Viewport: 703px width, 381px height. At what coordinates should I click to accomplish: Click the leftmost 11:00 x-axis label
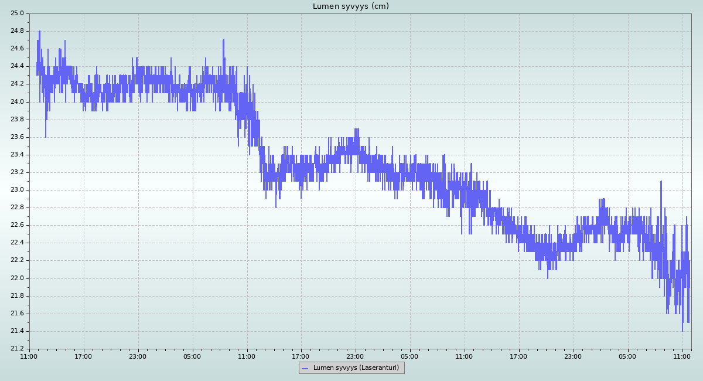[x=29, y=356]
